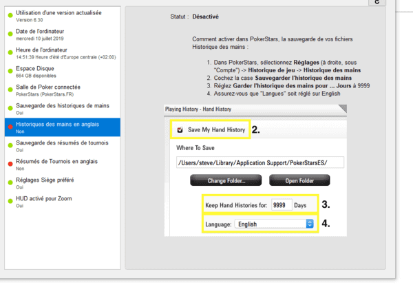The image size is (413, 296).
Task: Click green status dot for Sauvegarde des résumés de tournois
Action: 10,145
